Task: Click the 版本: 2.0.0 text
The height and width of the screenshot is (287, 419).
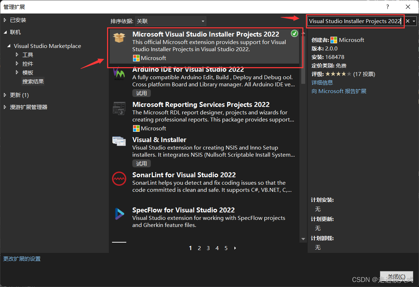Action: [x=324, y=49]
